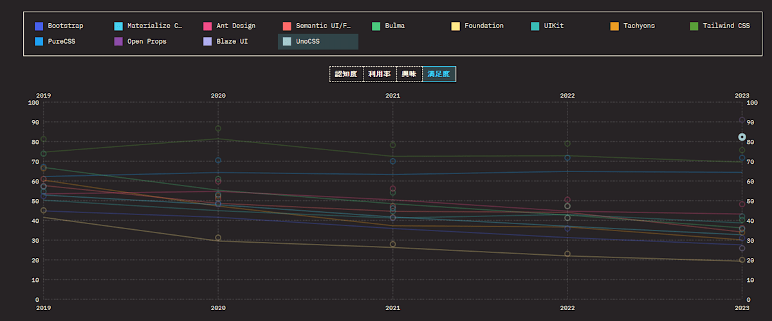The height and width of the screenshot is (321, 772).
Task: Click the highlighted UnoCSS 2023 data point
Action: tap(742, 137)
